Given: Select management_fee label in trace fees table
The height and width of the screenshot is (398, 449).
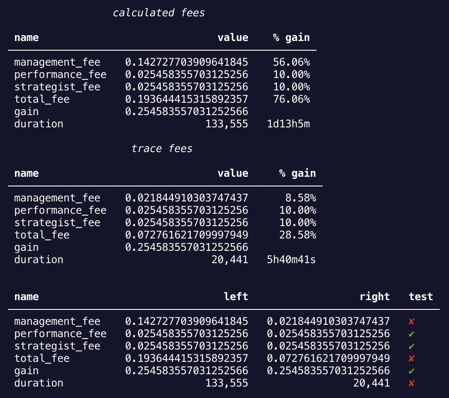Looking at the screenshot, I should 57,198.
